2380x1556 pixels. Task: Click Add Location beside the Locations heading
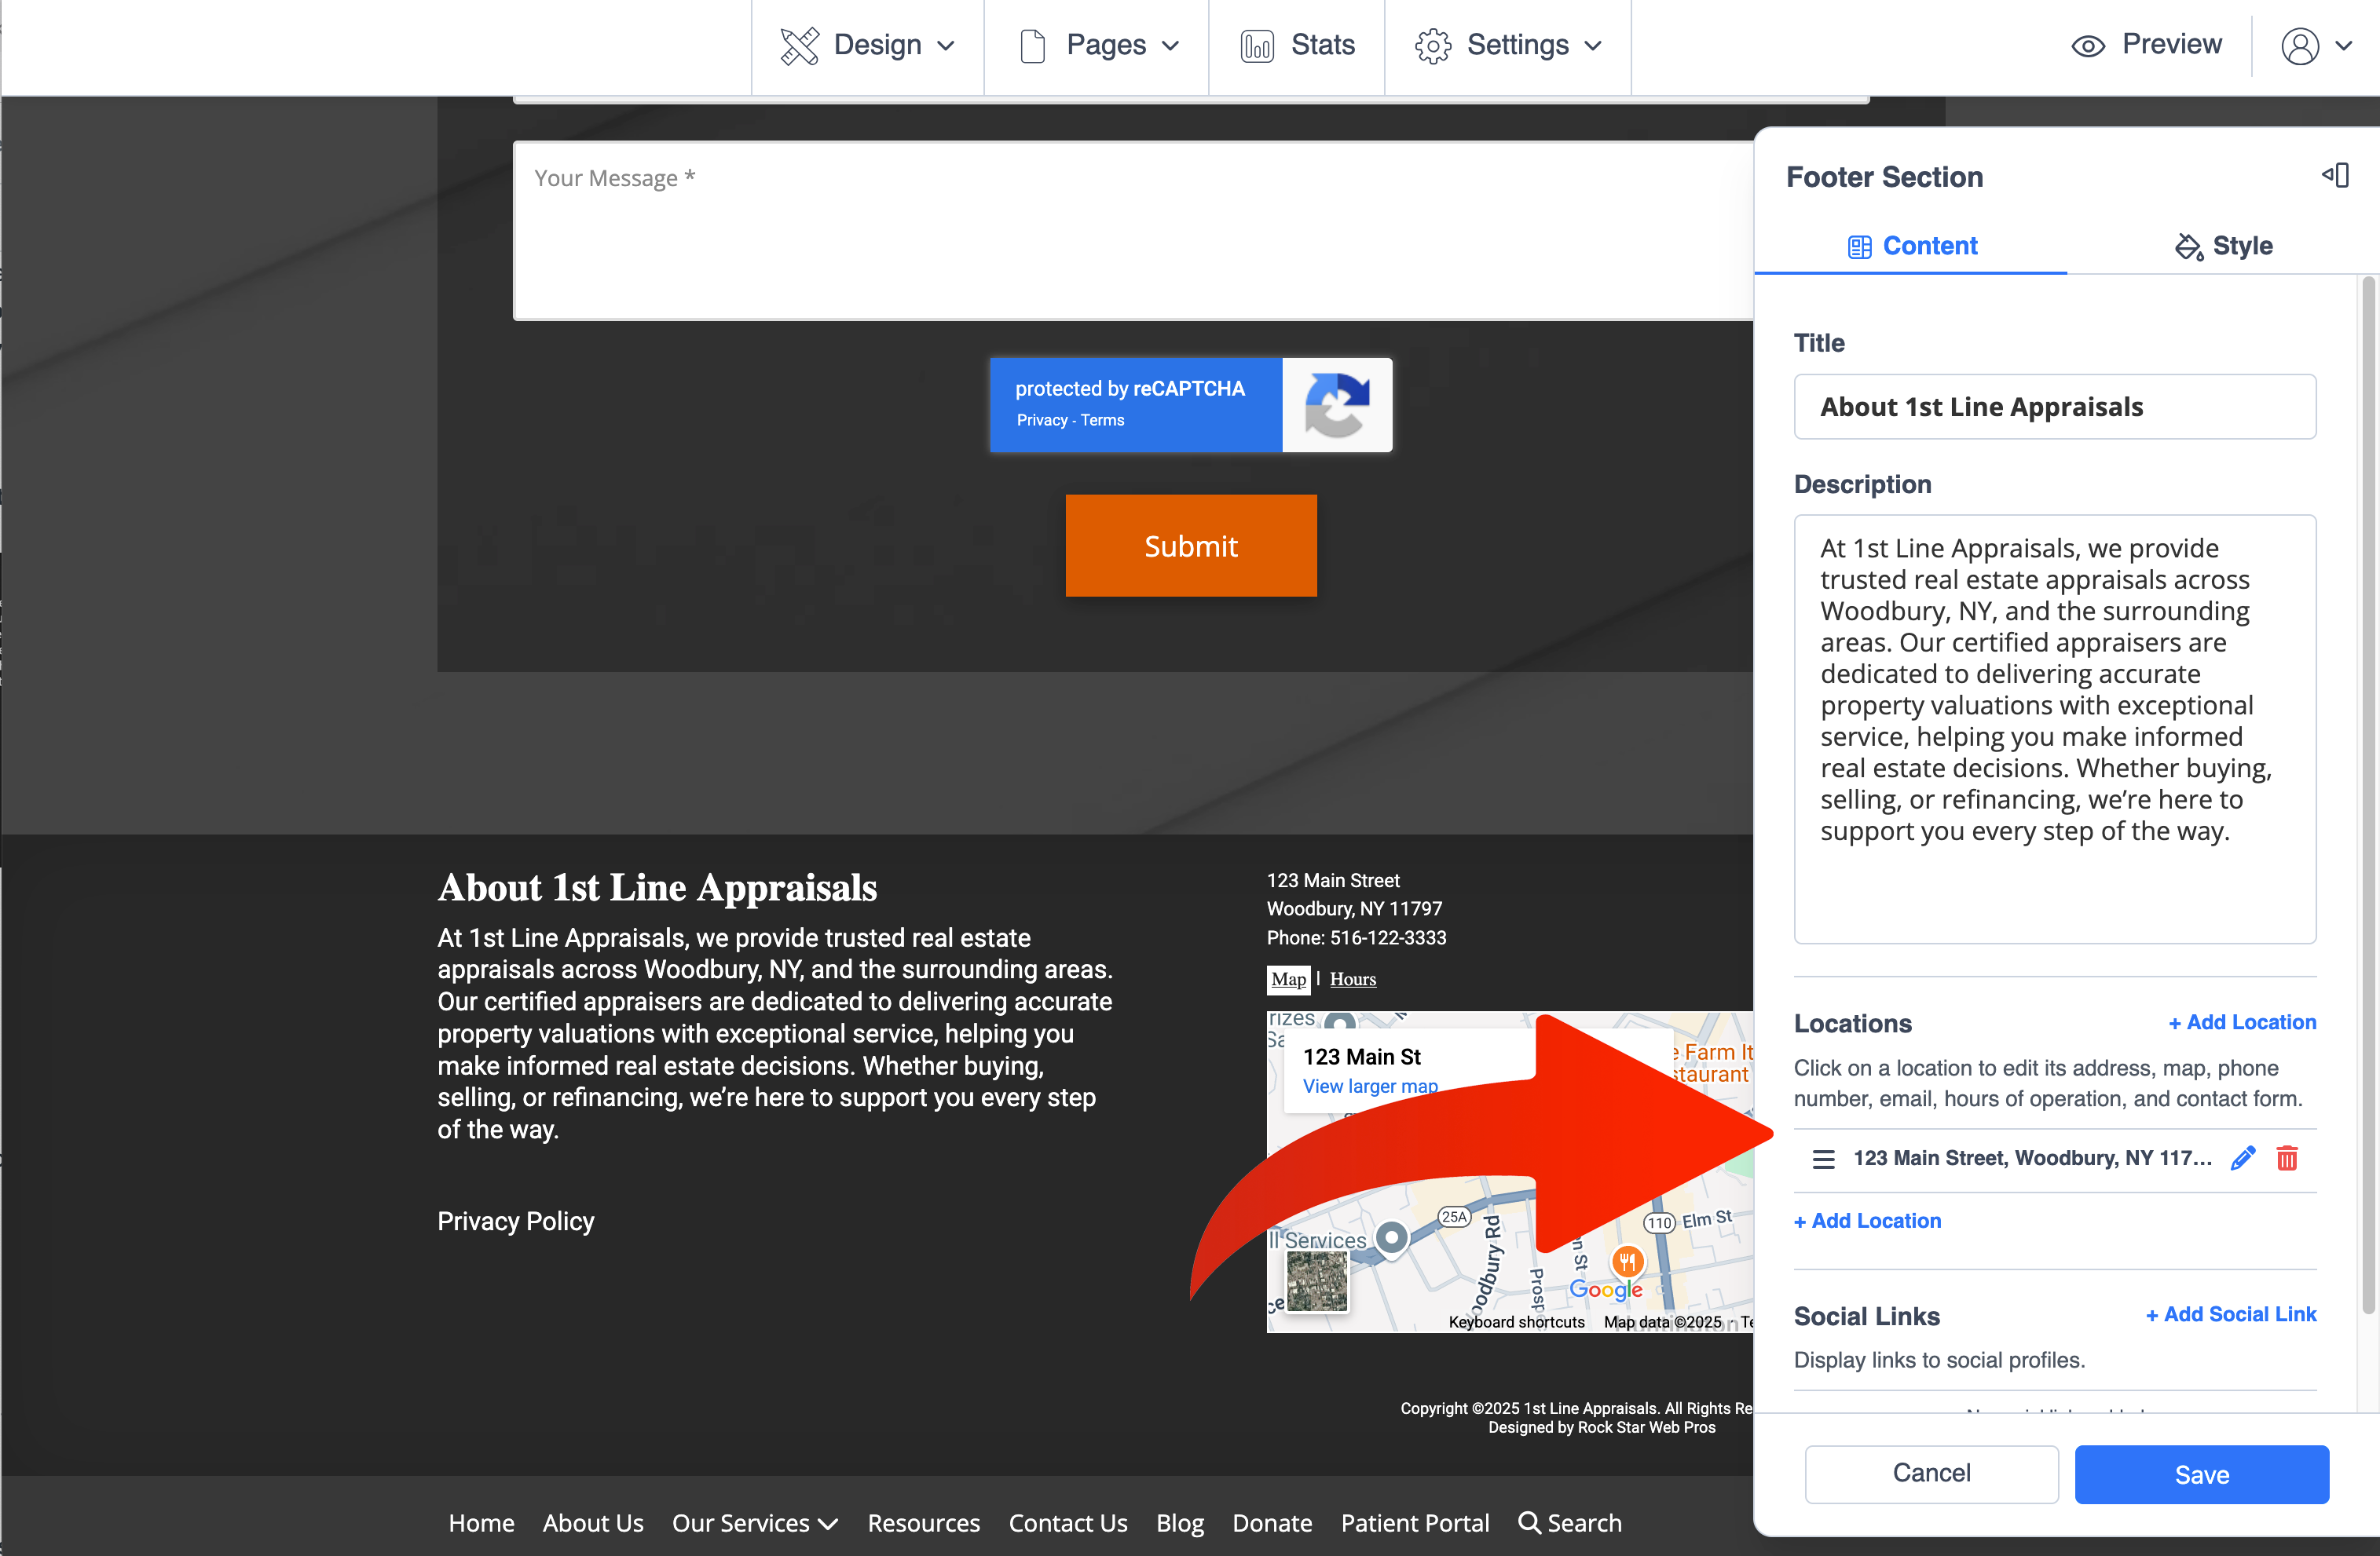pos(2242,1022)
